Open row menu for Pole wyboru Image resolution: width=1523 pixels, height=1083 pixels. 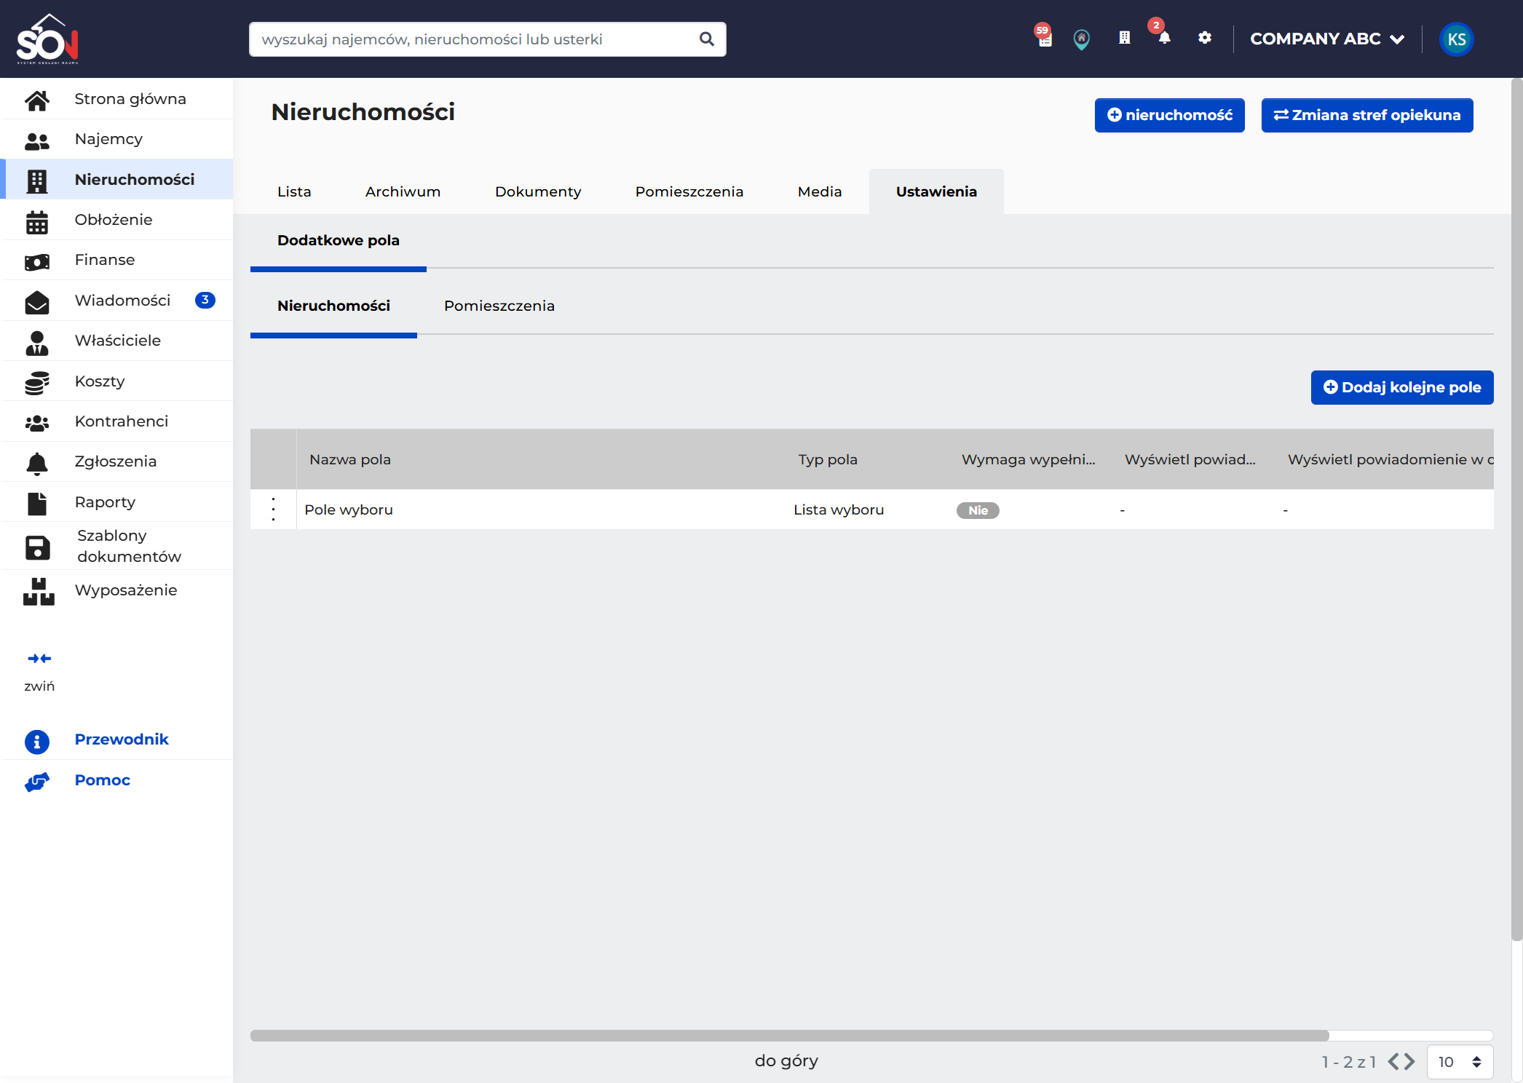[273, 509]
